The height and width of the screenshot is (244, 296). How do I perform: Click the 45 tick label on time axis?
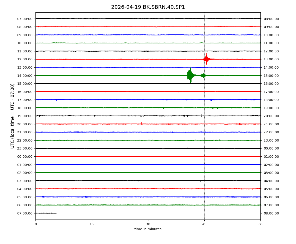204,224
